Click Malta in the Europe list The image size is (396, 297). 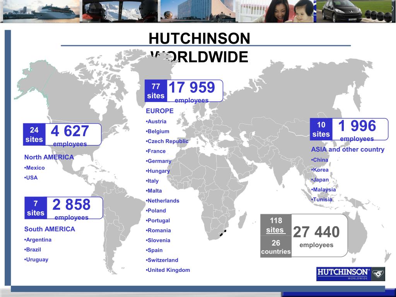(154, 191)
